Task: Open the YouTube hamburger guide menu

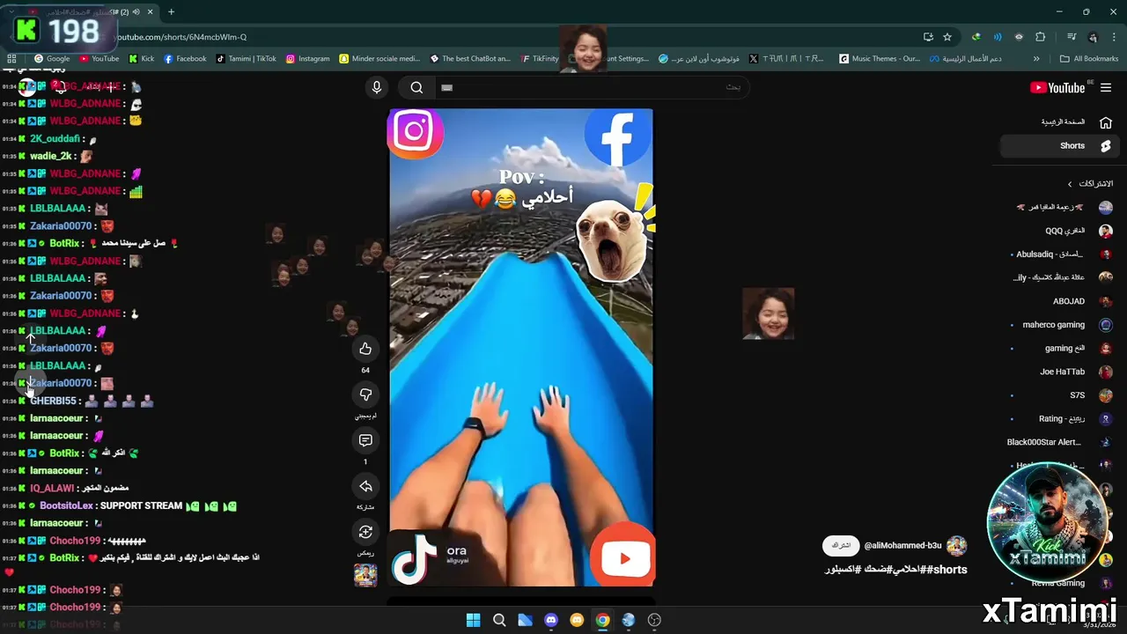Action: (1106, 87)
